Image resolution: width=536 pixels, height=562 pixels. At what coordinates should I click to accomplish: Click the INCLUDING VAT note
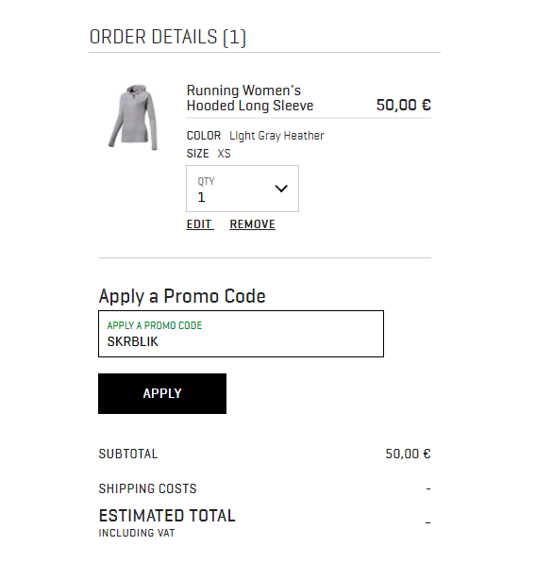pyautogui.click(x=137, y=533)
